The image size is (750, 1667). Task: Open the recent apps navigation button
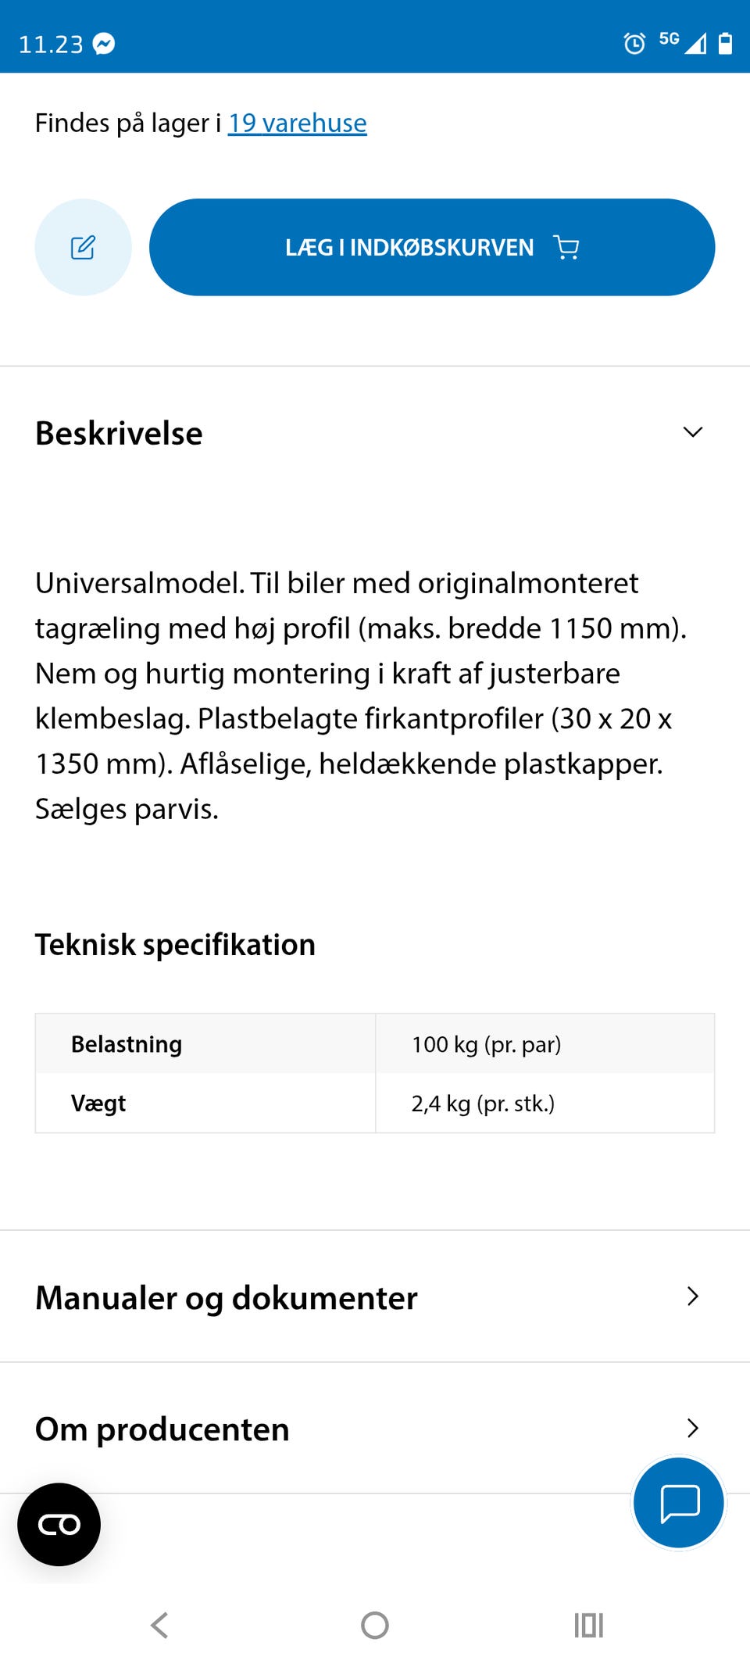[588, 1626]
